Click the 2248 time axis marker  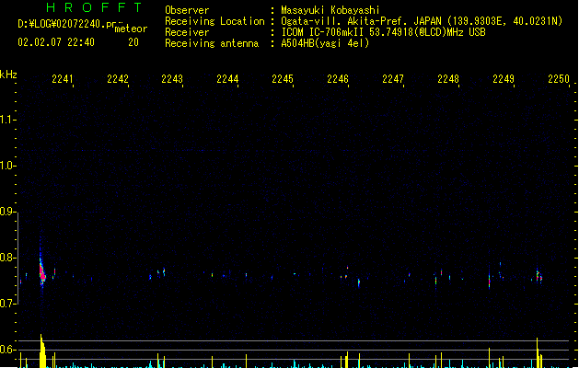pyautogui.click(x=448, y=79)
